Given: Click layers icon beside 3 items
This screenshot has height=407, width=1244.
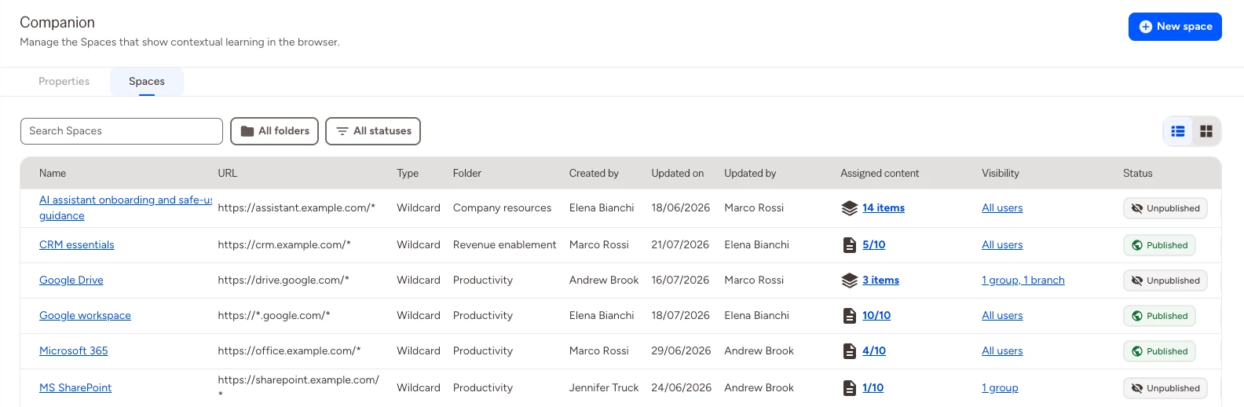Looking at the screenshot, I should tap(849, 280).
